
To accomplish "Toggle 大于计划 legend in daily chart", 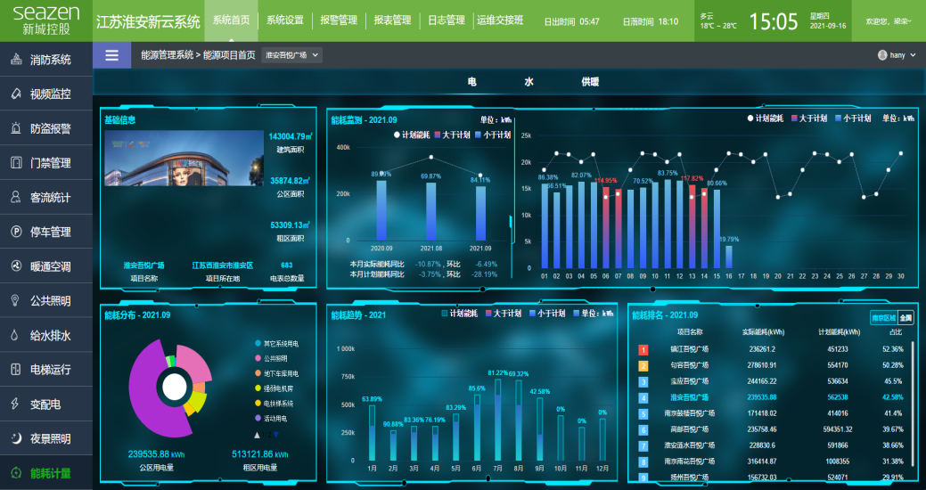I will (x=809, y=118).
